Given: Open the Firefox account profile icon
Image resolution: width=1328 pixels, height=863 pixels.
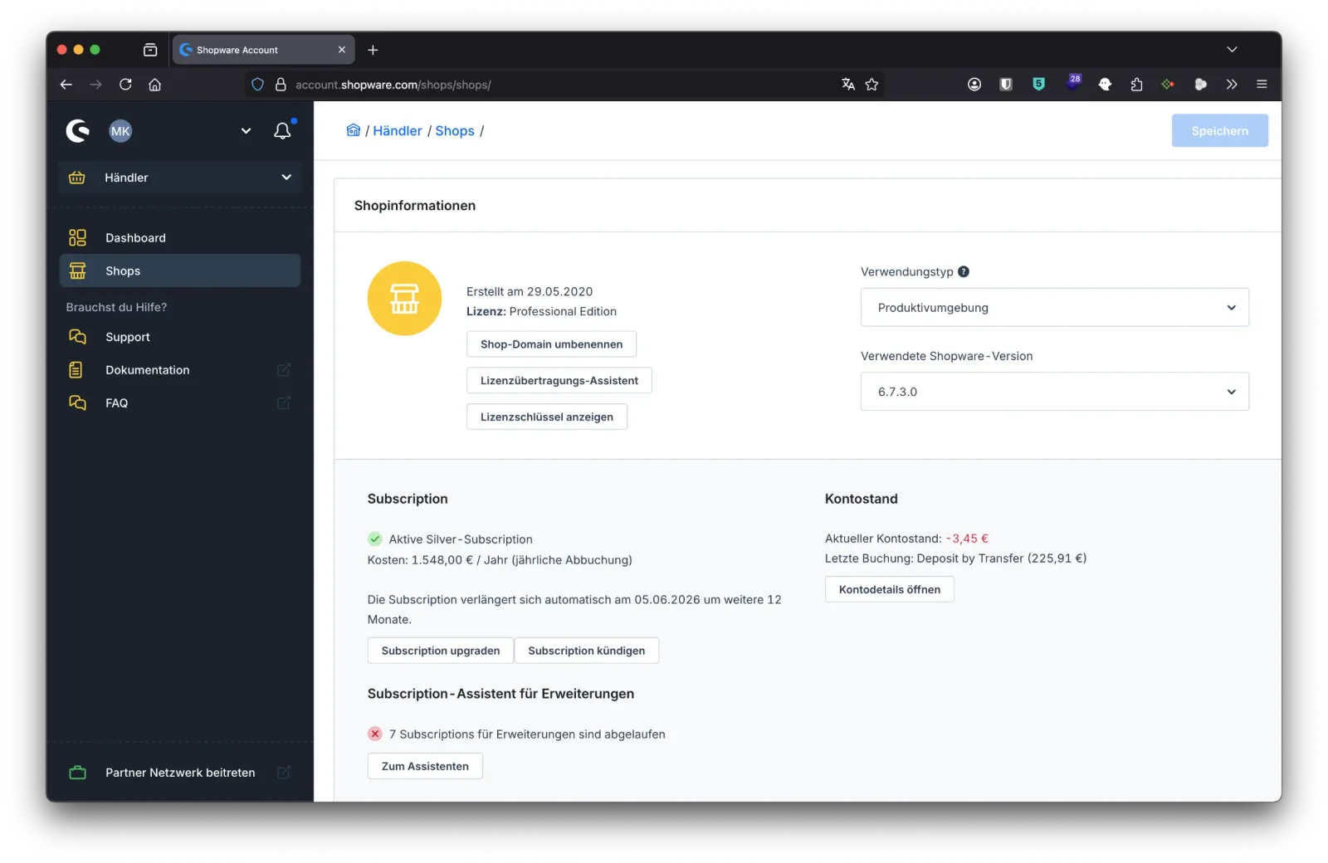Looking at the screenshot, I should click(x=974, y=84).
